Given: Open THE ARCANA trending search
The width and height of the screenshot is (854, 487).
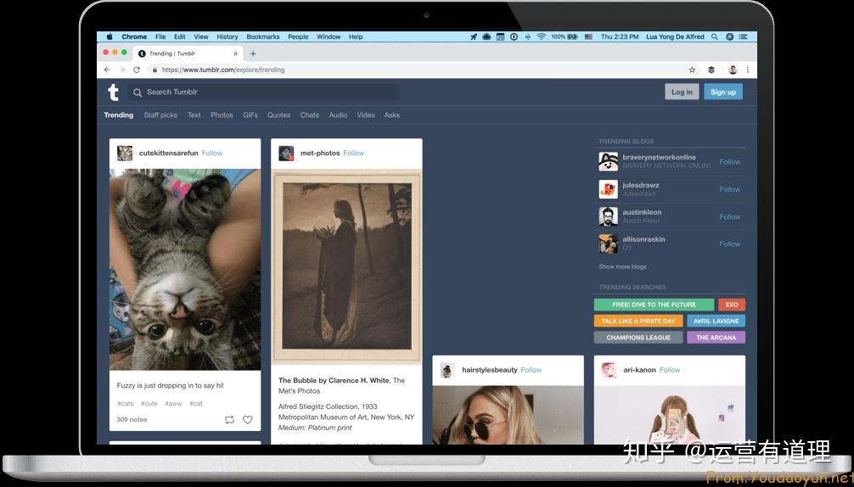Looking at the screenshot, I should point(716,338).
